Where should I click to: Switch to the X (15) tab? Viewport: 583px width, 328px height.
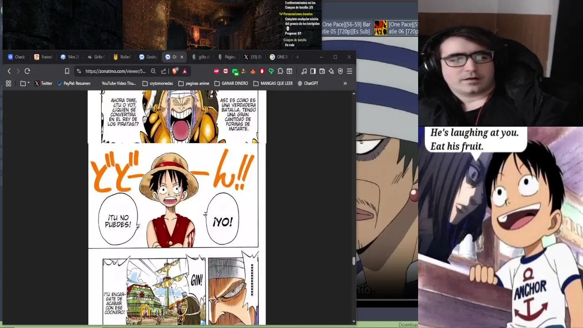[x=253, y=57]
